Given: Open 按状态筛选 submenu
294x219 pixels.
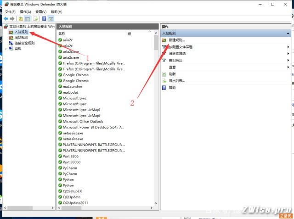Looking at the screenshot, I should (177, 54).
